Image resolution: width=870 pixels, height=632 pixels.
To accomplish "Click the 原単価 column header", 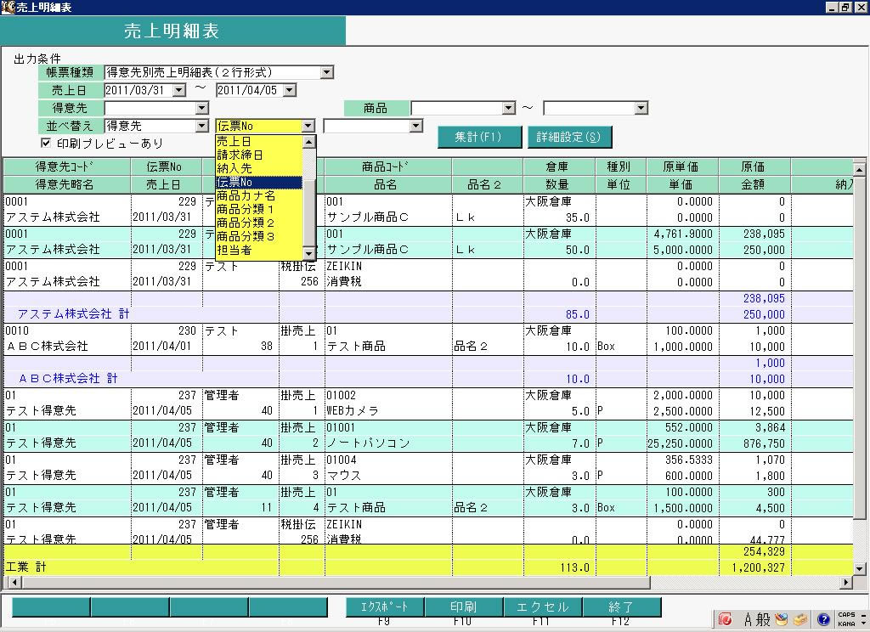I will tap(681, 166).
